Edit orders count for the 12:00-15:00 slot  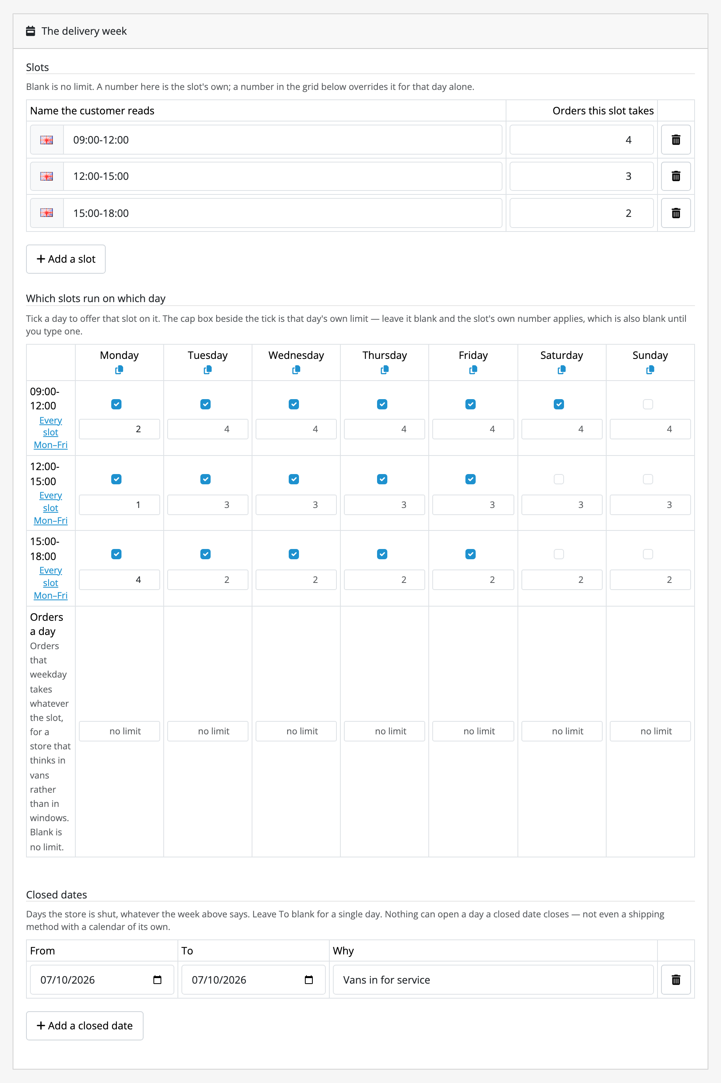[581, 176]
